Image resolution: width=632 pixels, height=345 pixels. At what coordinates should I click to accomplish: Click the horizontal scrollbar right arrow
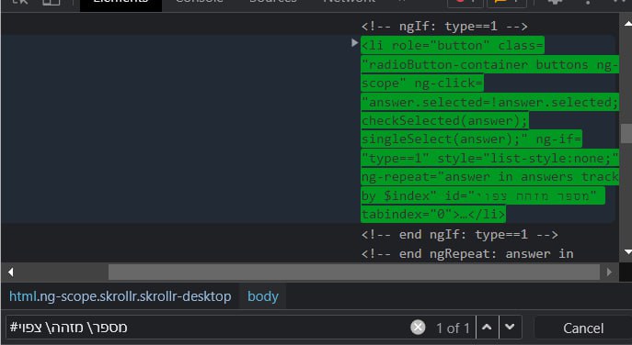click(x=609, y=273)
